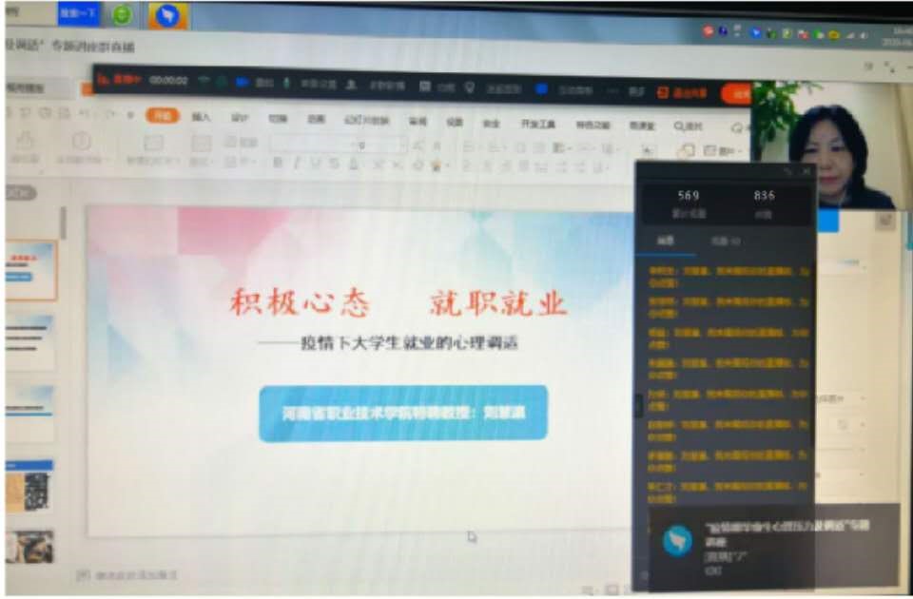The width and height of the screenshot is (913, 599).
Task: Click the Strikethrough formatting icon
Action: (334, 164)
